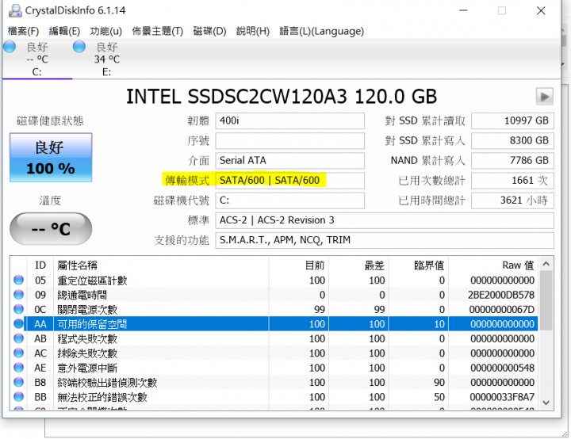This screenshot has width=571, height=439.
Task: Close the CrystalDiskInfo window
Action: [541, 10]
